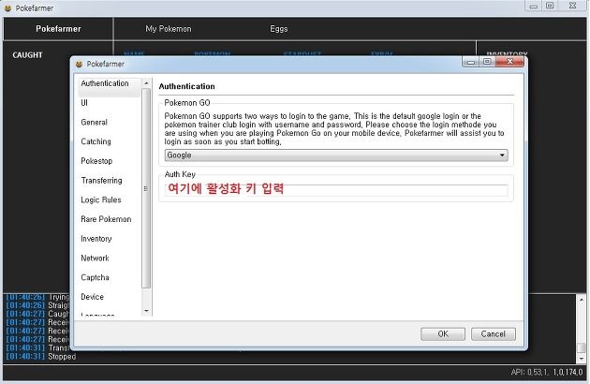Switch to the Eggs tab
590x384 pixels.
click(x=279, y=29)
